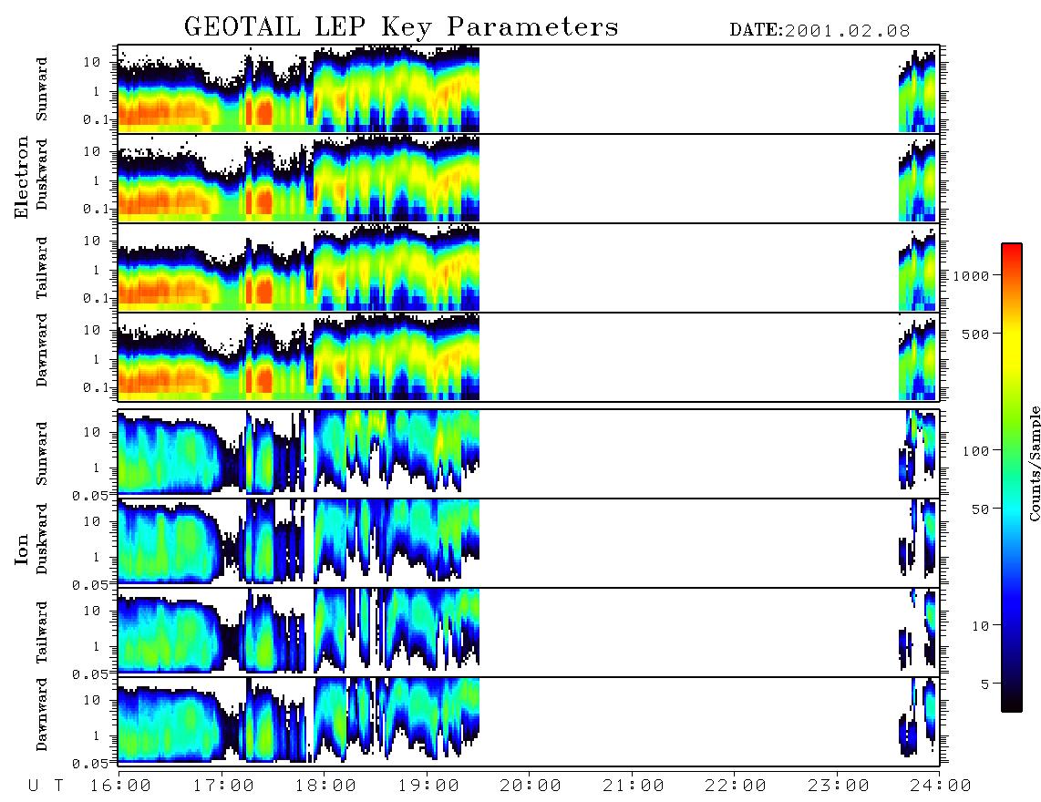Click the 10 colorbar tick label
The width and height of the screenshot is (1041, 802).
click(x=981, y=625)
